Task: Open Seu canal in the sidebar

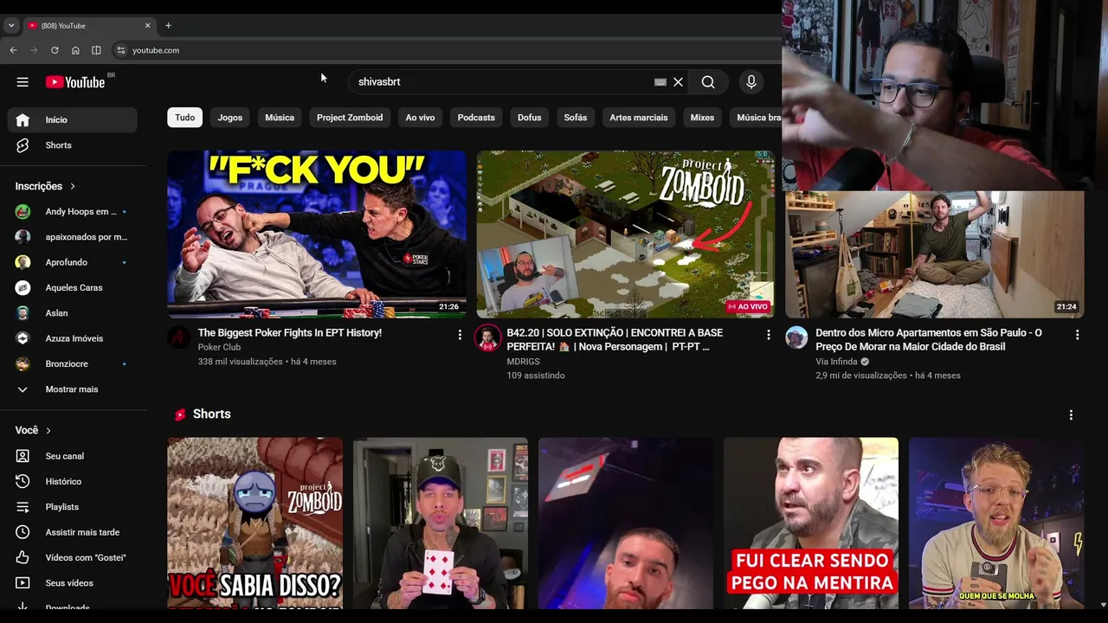Action: pos(73,456)
